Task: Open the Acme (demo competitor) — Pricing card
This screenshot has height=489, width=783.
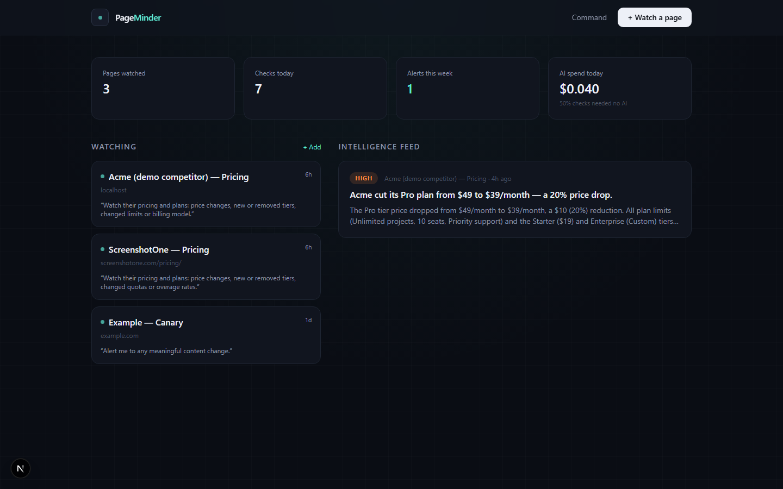Action: pos(206,194)
